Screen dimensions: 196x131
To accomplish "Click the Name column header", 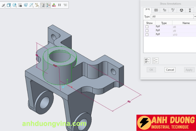I will click(x=186, y=23).
